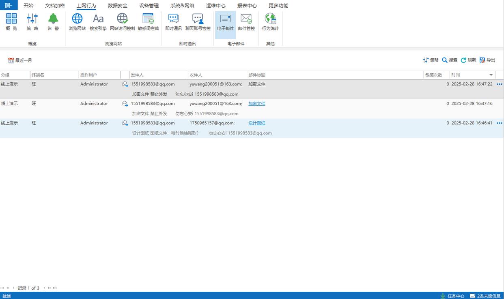504x299 pixels.
Task: Switch to the 报表中心 tab
Action: pos(247,6)
